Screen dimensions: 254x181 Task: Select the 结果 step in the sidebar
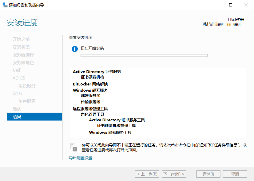pos(17,116)
